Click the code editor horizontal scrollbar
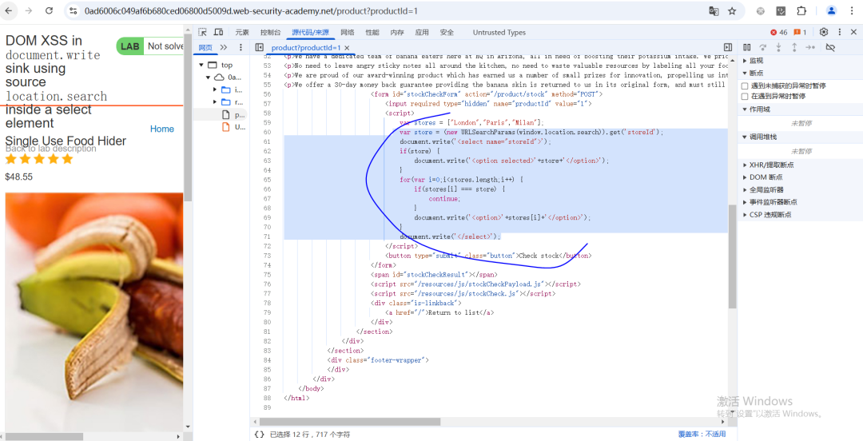The image size is (863, 441). pos(351,422)
